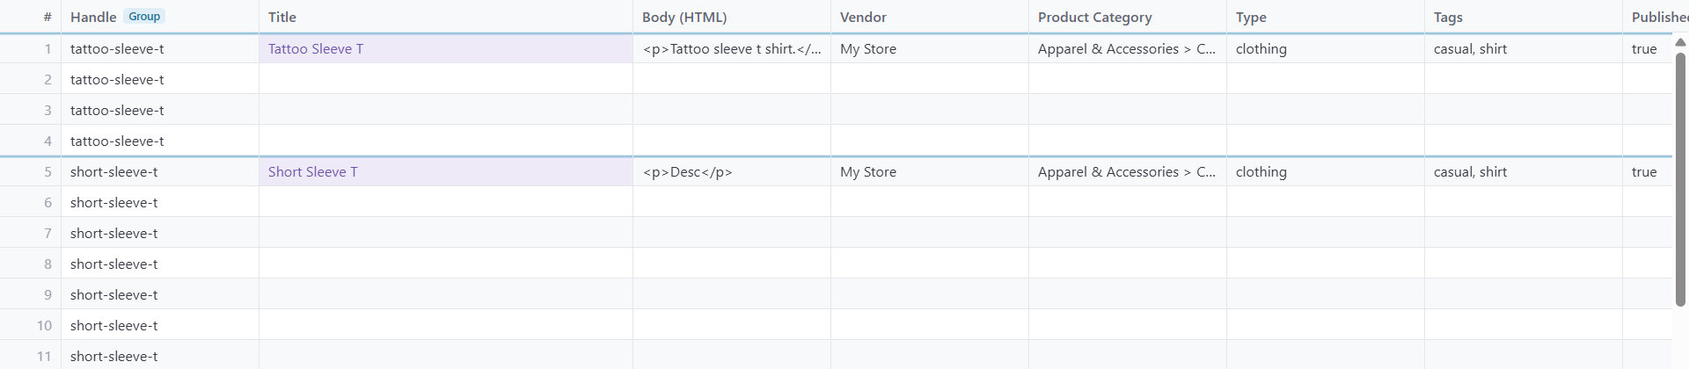Viewport: 1689px width, 369px height.
Task: Click casual, shirt tags in row 1
Action: coord(1524,49)
